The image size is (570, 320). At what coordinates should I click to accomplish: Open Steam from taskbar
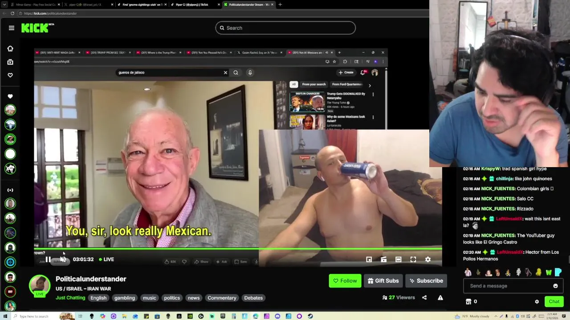coord(310,316)
